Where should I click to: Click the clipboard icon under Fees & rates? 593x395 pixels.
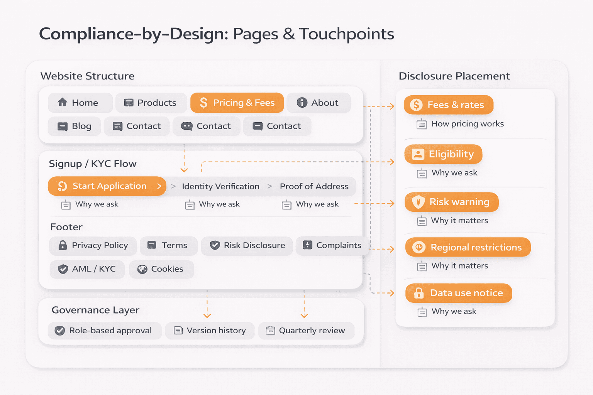click(x=421, y=124)
